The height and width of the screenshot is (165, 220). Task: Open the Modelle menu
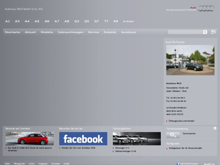coord(47,32)
